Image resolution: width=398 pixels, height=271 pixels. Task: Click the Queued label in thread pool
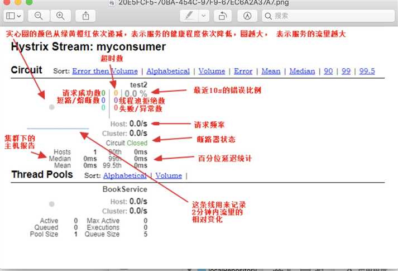tap(46, 227)
